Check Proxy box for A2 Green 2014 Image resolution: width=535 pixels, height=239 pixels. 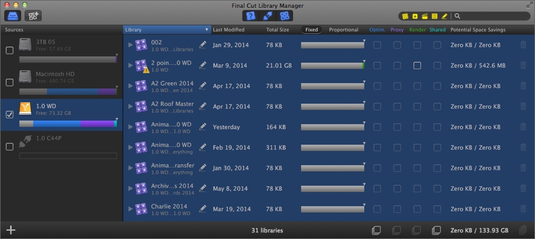397,86
